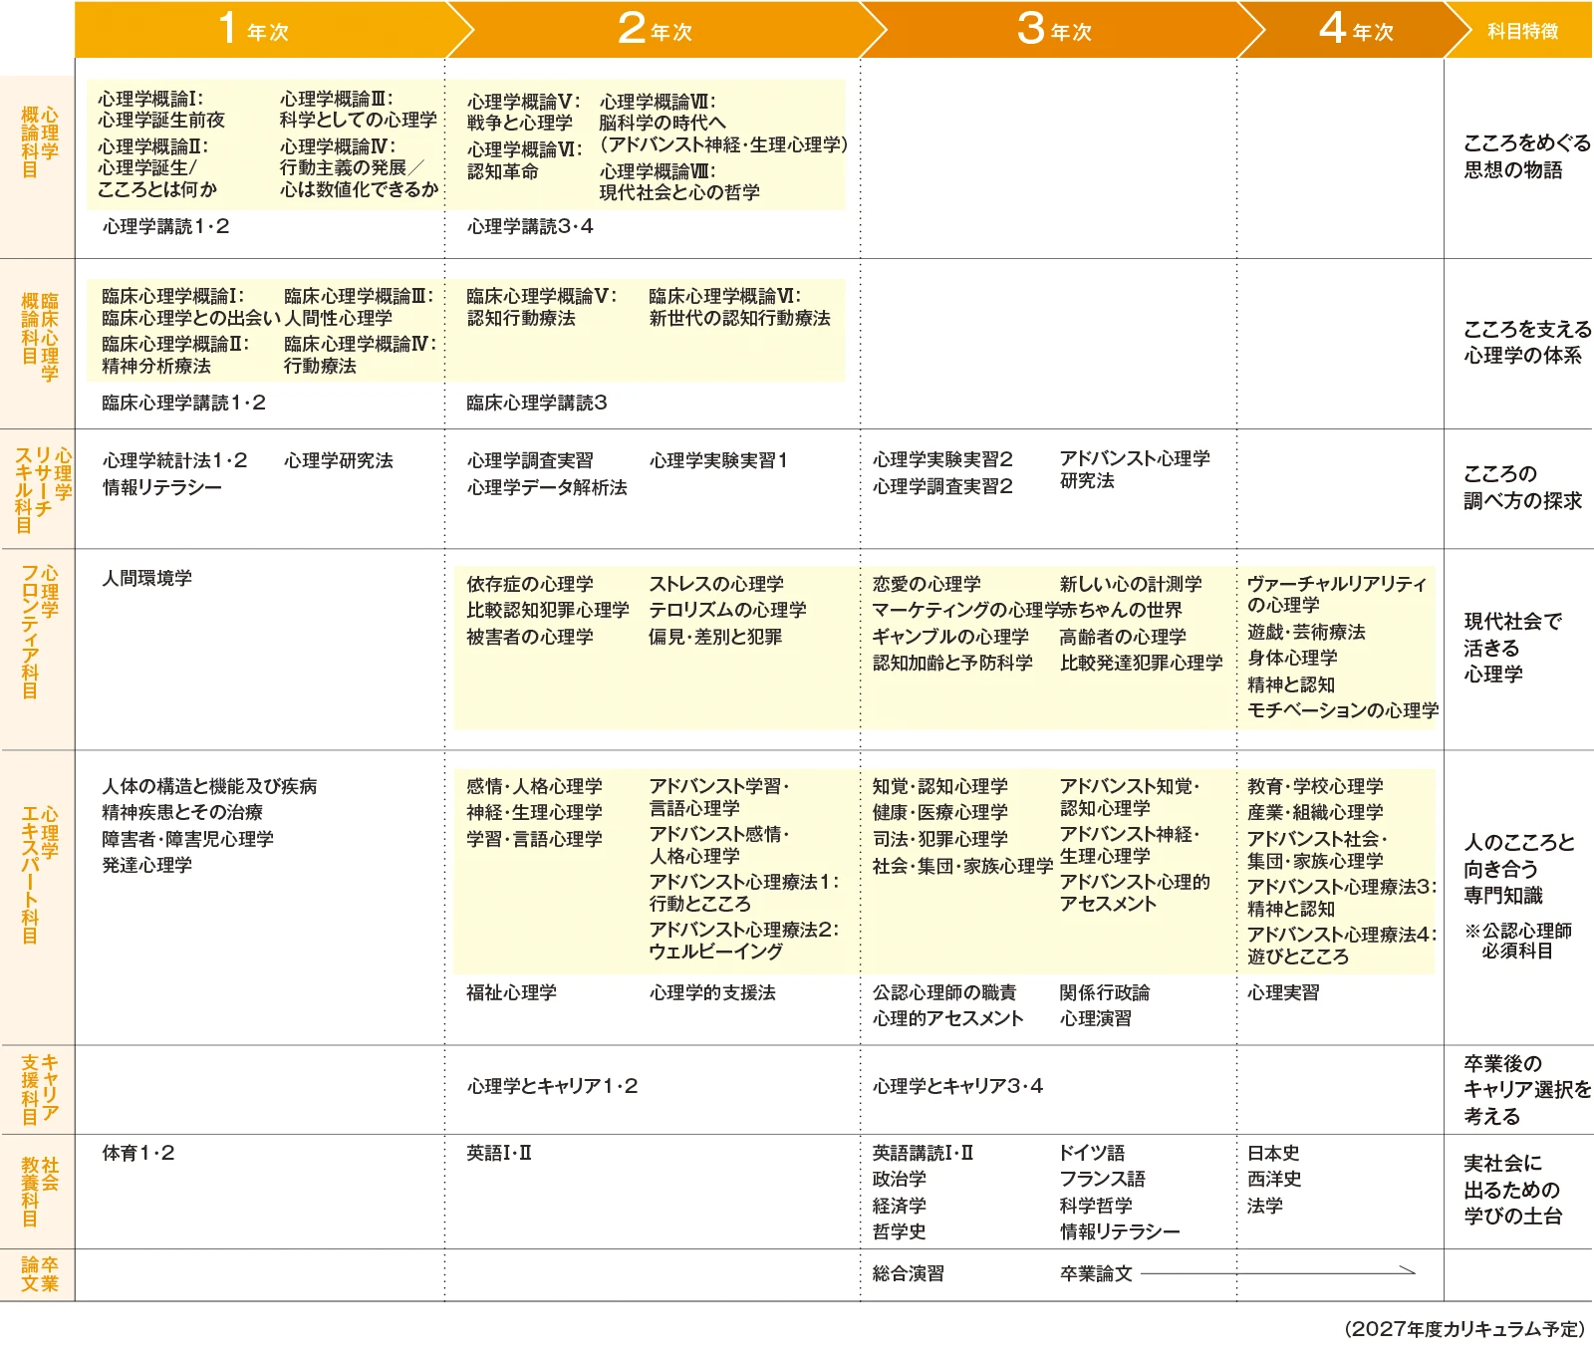This screenshot has height=1363, width=1594.
Task: Select the ドイツ語 course
Action: [x=1091, y=1153]
